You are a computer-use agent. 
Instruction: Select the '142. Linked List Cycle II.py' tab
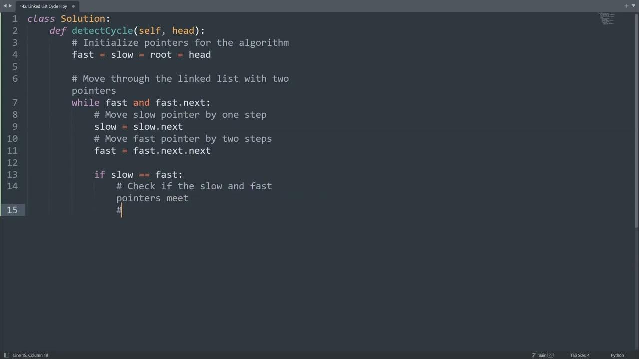tap(43, 6)
